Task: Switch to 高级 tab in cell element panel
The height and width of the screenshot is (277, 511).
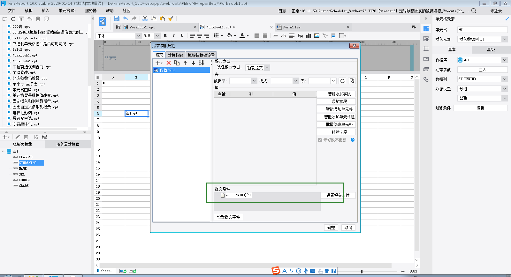Action: pyautogui.click(x=491, y=49)
